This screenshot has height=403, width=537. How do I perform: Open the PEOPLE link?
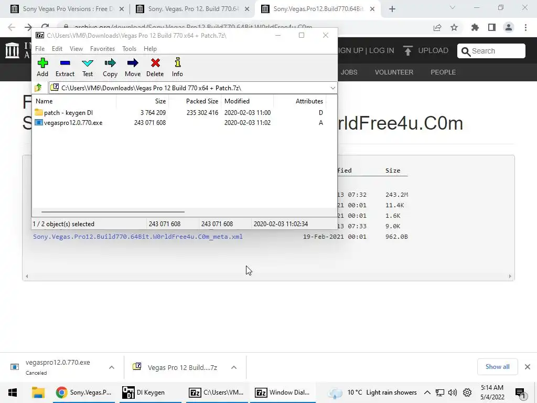(443, 72)
